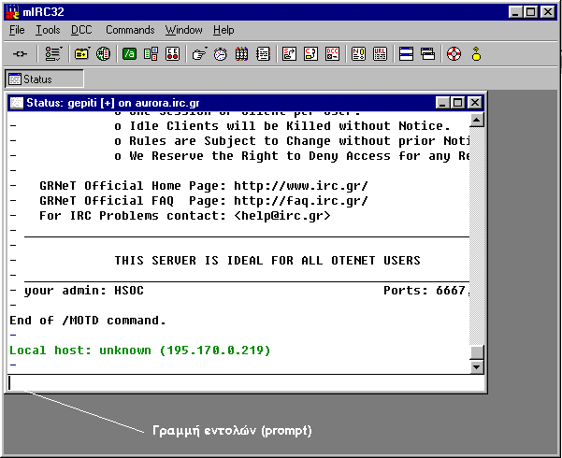562x458 pixels.
Task: Open the Help menu
Action: (223, 30)
